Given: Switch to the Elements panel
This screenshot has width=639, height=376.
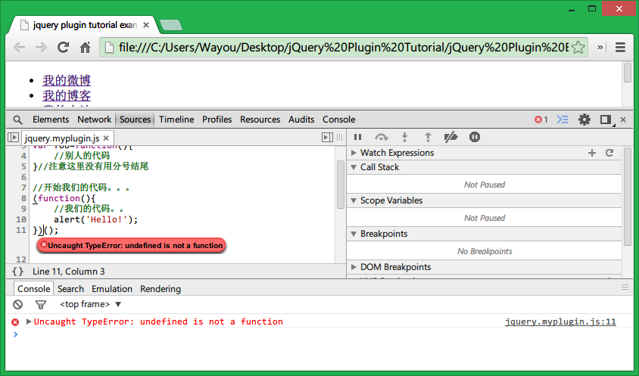Looking at the screenshot, I should pyautogui.click(x=51, y=120).
